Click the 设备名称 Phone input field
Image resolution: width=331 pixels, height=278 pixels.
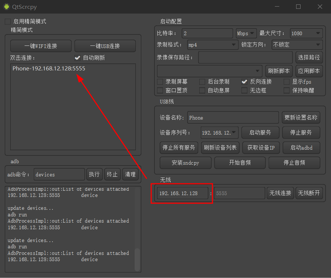(233, 117)
